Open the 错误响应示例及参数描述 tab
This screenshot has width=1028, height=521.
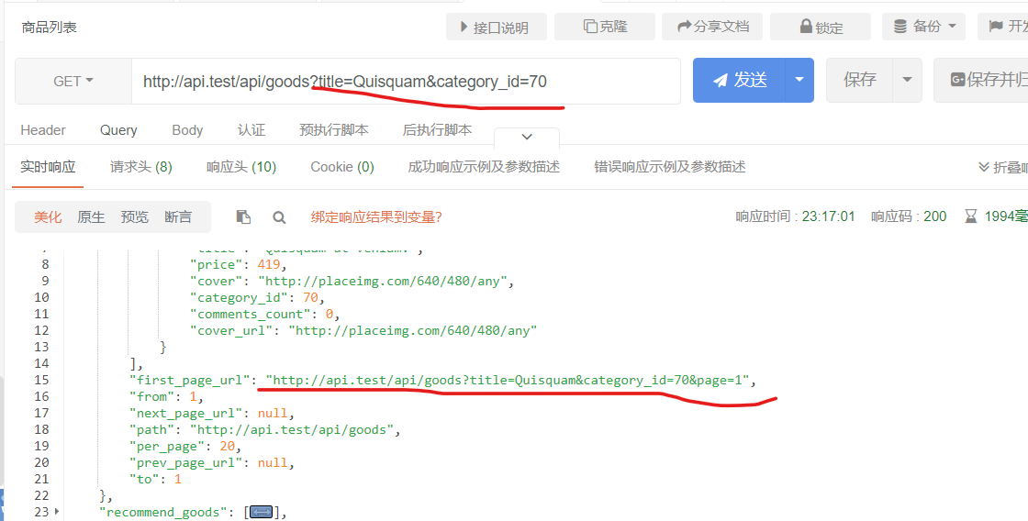(670, 166)
